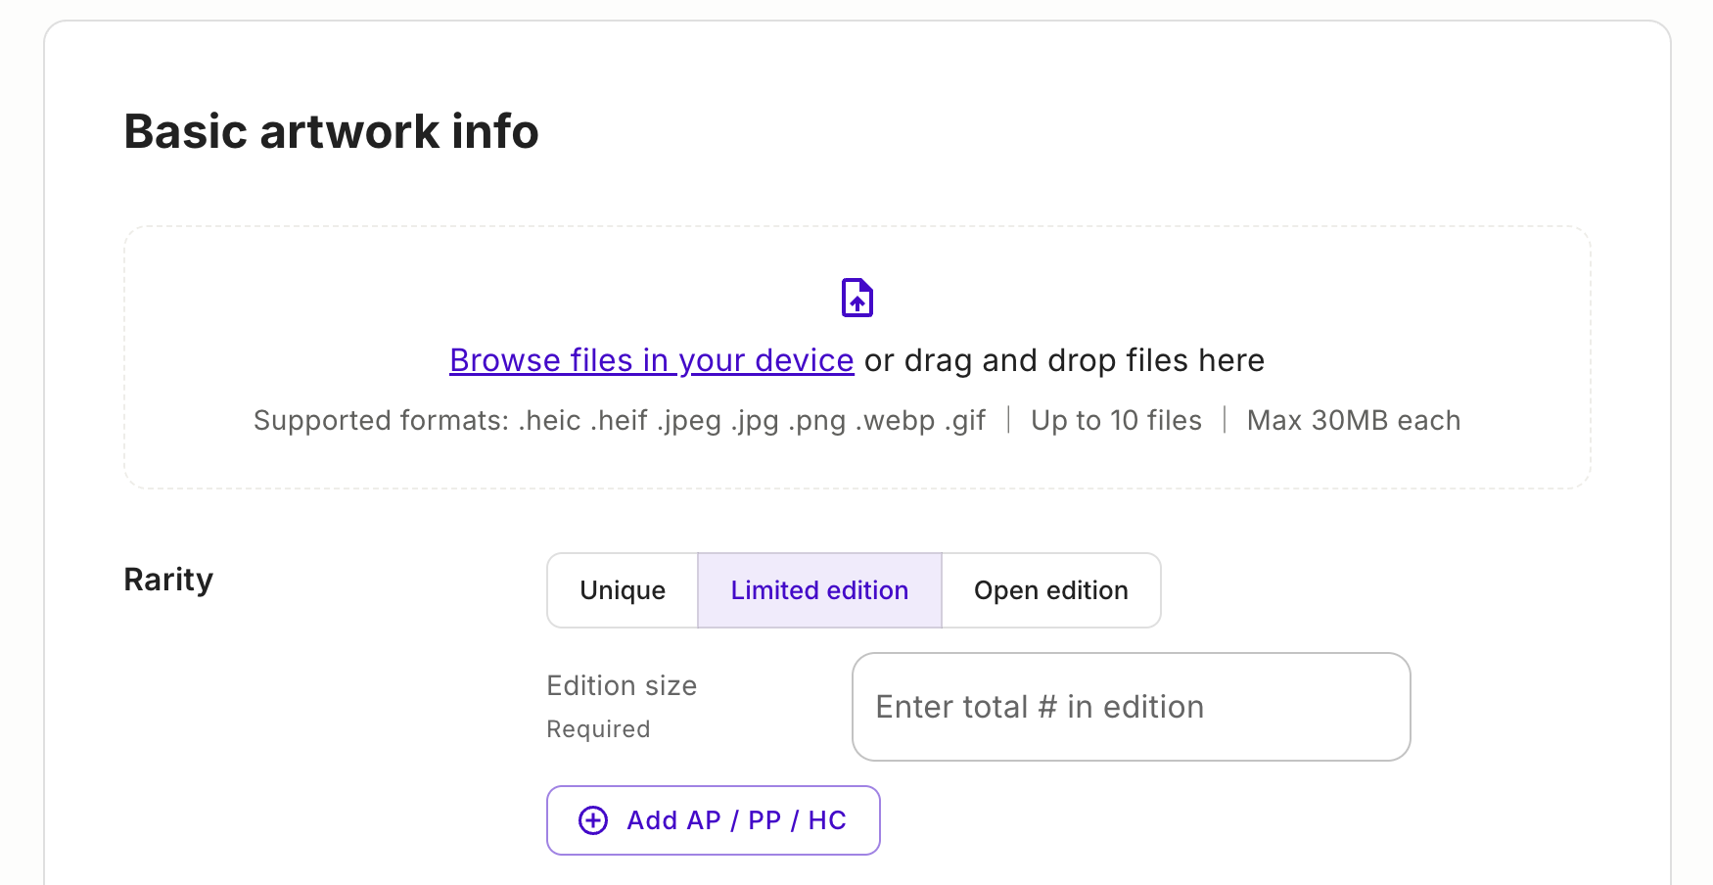Click the Basic artwork info heading
1713x885 pixels.
click(x=331, y=131)
